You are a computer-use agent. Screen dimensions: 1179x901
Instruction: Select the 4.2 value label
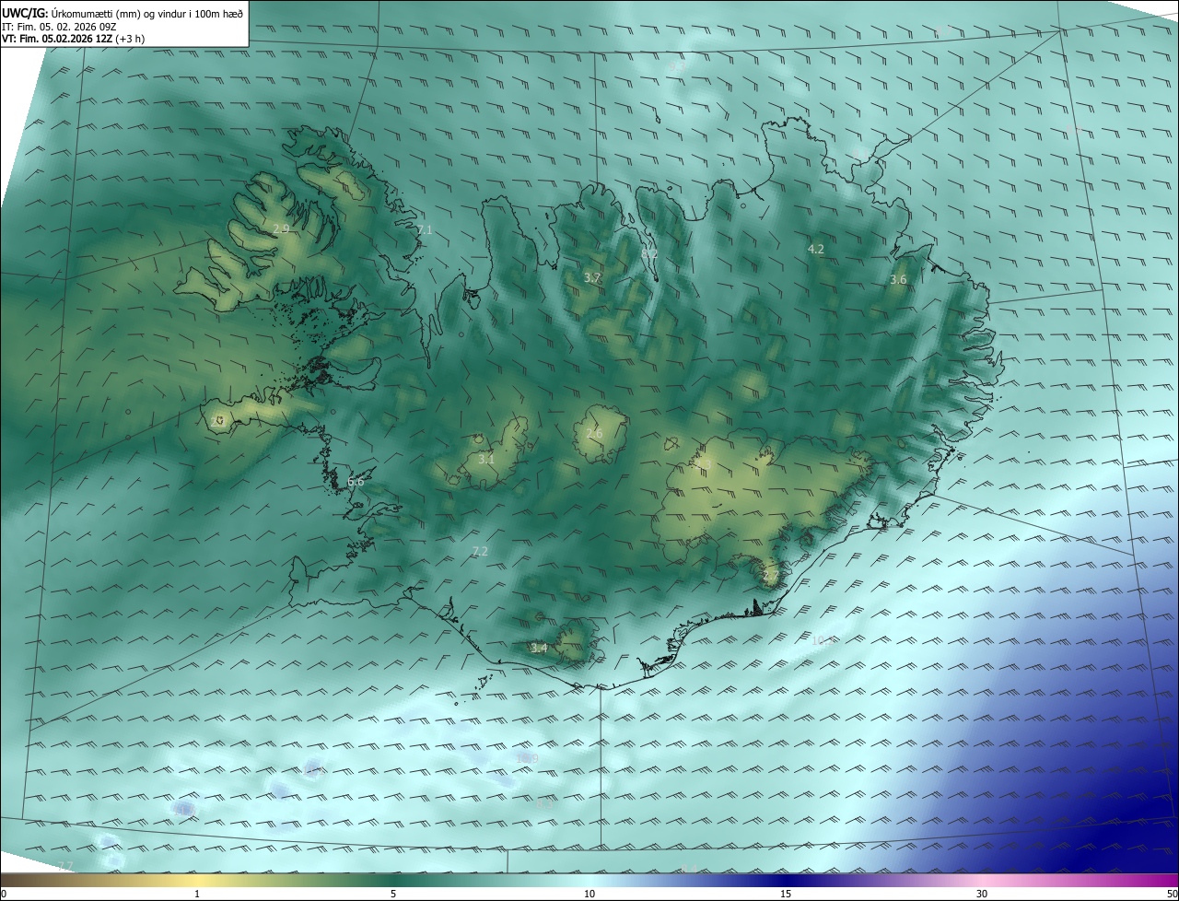(815, 249)
